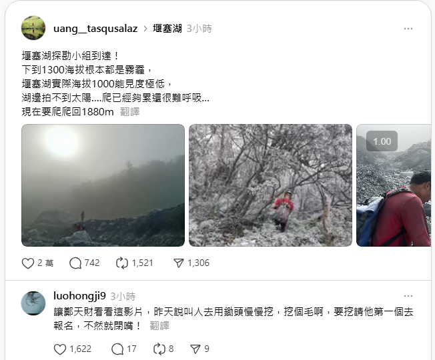
Task: Open more options menu for luohongji9 comment
Action: tap(408, 296)
